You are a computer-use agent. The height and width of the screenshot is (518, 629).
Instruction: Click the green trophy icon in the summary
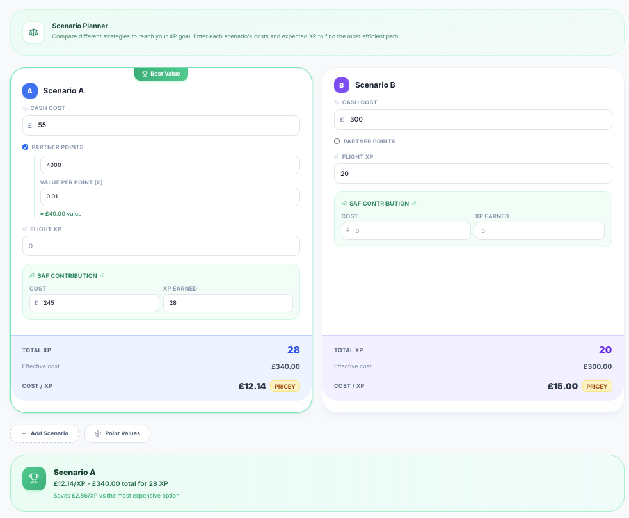34,478
